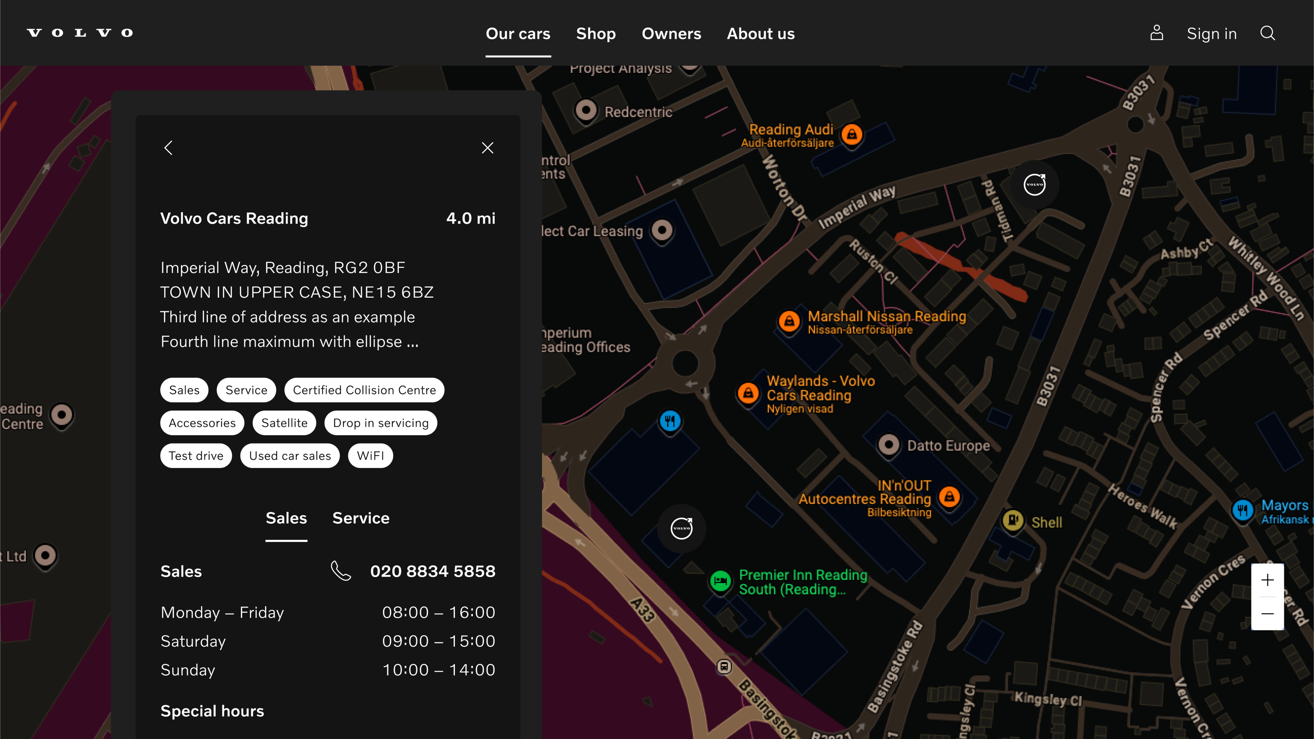Select the Certified Collision Centre pill
The height and width of the screenshot is (739, 1314).
click(364, 390)
